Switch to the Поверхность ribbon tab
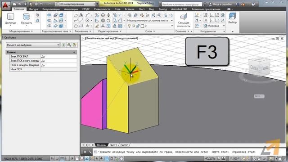Viewport: 288px width, 162px height. pyautogui.click(x=102, y=9)
